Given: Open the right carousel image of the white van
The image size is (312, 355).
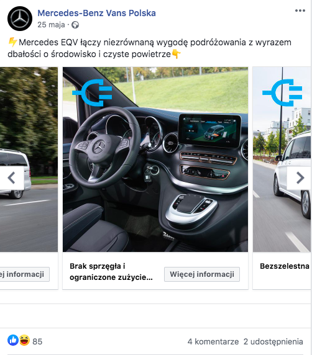Looking at the screenshot, I should click(x=282, y=160).
